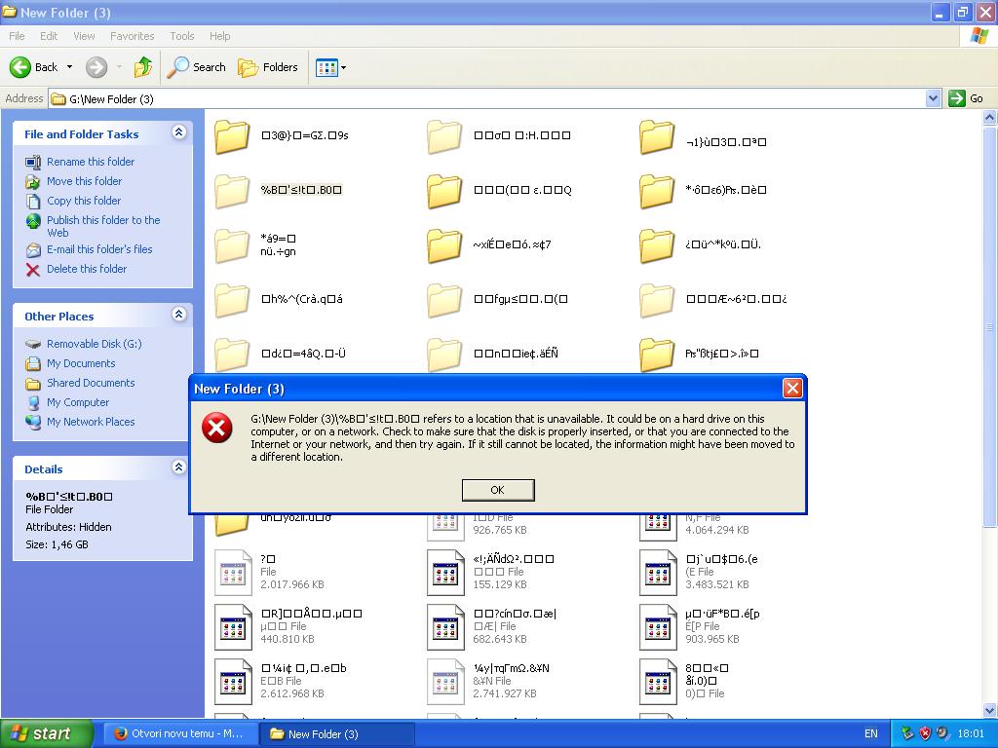Select the folder icon named *á9=□ nü.÷gn
The height and width of the screenshot is (748, 998).
pos(232,246)
